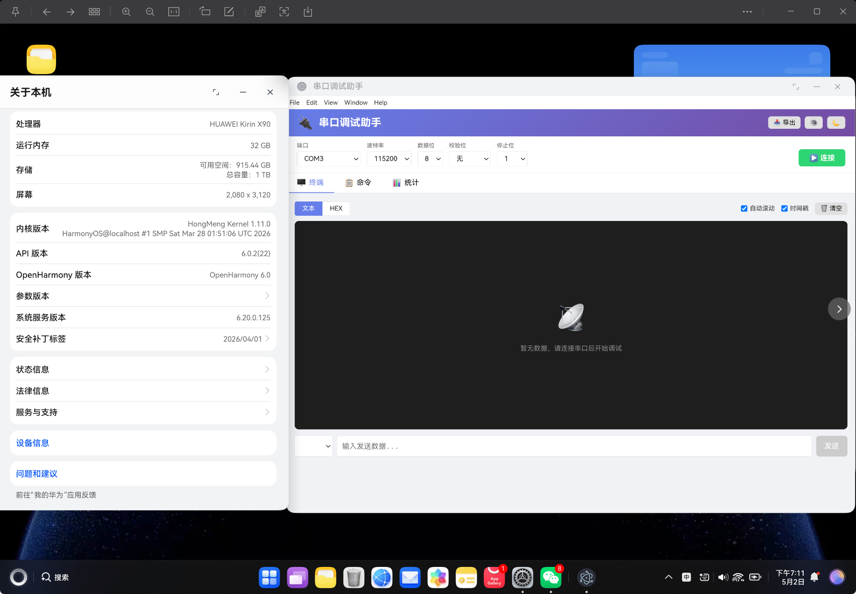The height and width of the screenshot is (594, 856).
Task: Pin the image viewer window on top
Action: pyautogui.click(x=15, y=12)
